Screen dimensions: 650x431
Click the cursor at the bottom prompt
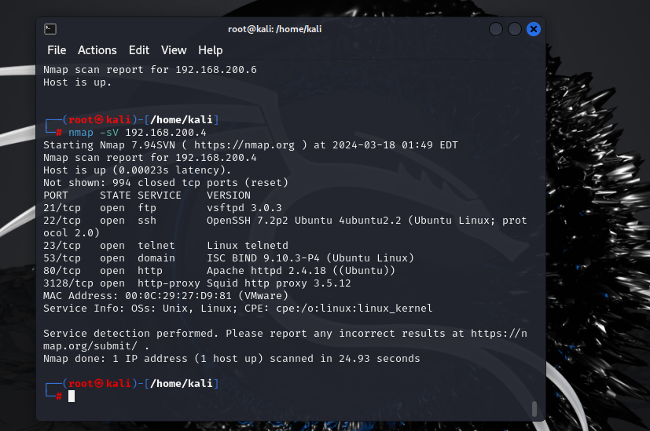72,396
